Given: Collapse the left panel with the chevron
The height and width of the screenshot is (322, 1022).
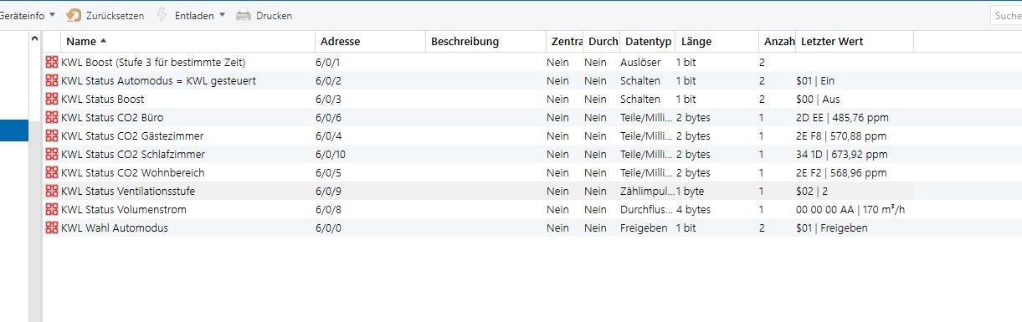Looking at the screenshot, I should pos(34,39).
